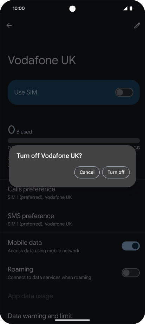Viewport: 145px width, 324px height.
Task: Tap the clock showing 10:00
Action: (19, 8)
